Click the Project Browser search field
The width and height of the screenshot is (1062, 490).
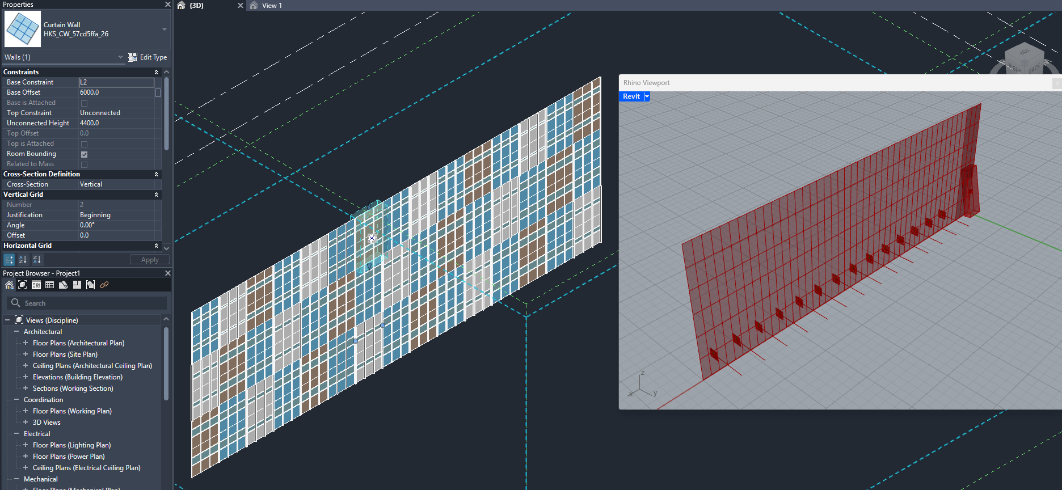(87, 303)
